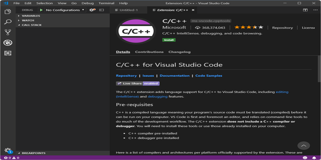Open the Issues link
321x160 pixels.
pyautogui.click(x=148, y=76)
